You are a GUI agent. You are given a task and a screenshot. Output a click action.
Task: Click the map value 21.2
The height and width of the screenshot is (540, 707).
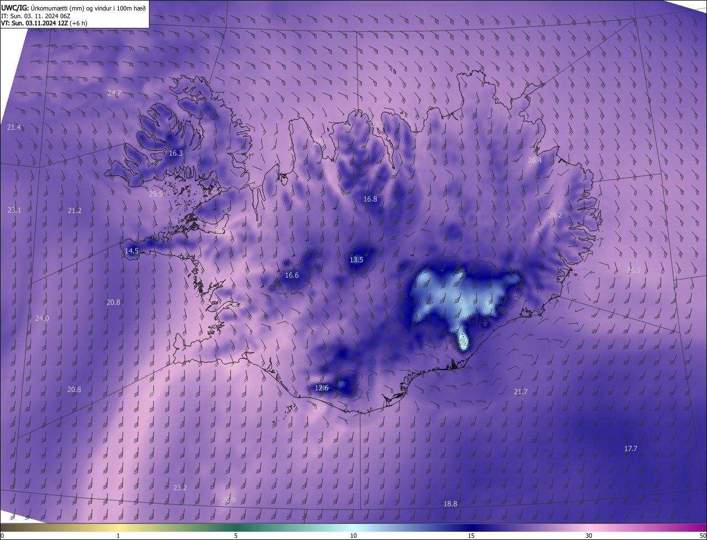(x=75, y=211)
